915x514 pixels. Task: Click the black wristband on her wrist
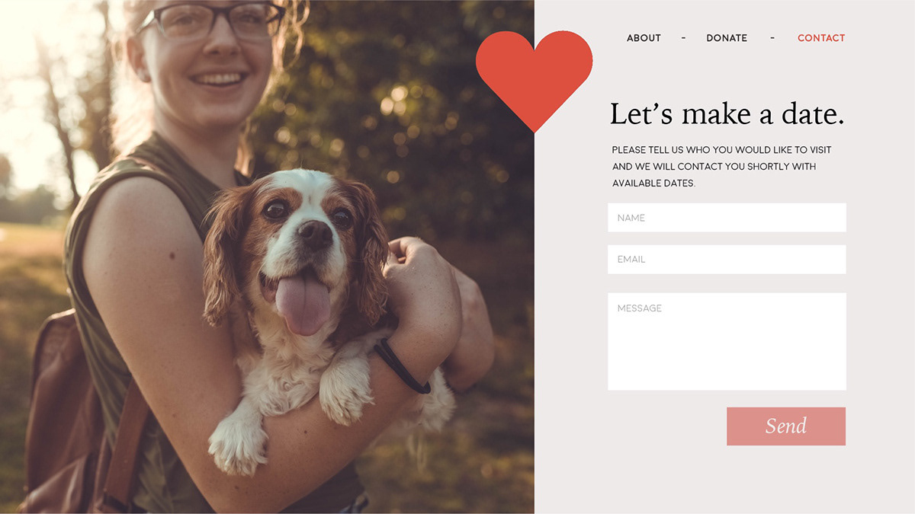pos(401,366)
